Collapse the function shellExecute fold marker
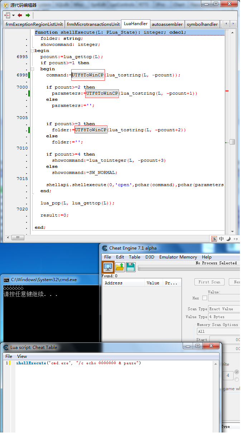The width and height of the screenshot is (241, 435). pyautogui.click(x=33, y=32)
